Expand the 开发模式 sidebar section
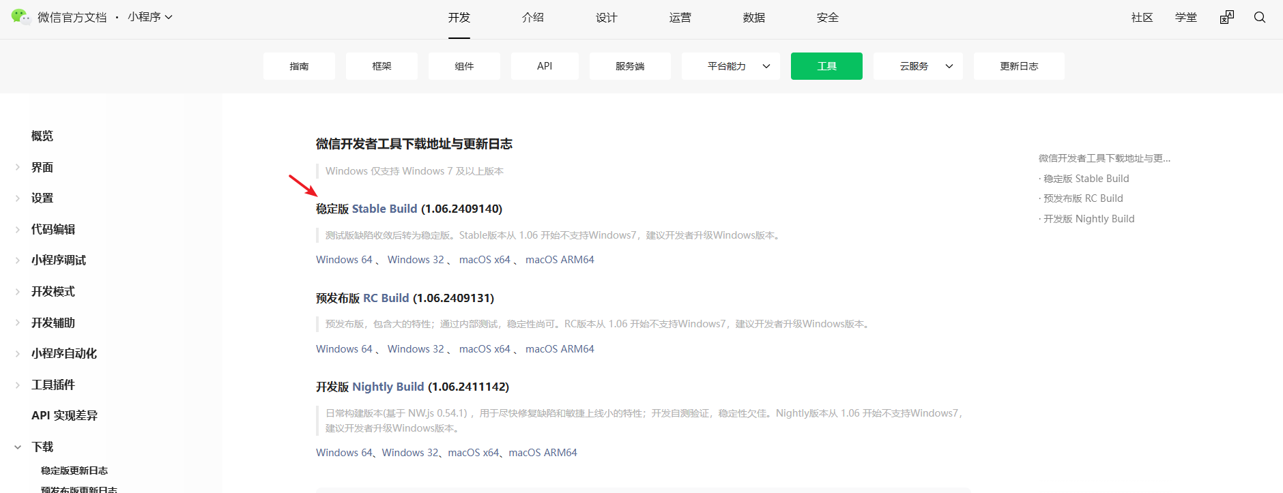This screenshot has height=493, width=1283. 18,292
